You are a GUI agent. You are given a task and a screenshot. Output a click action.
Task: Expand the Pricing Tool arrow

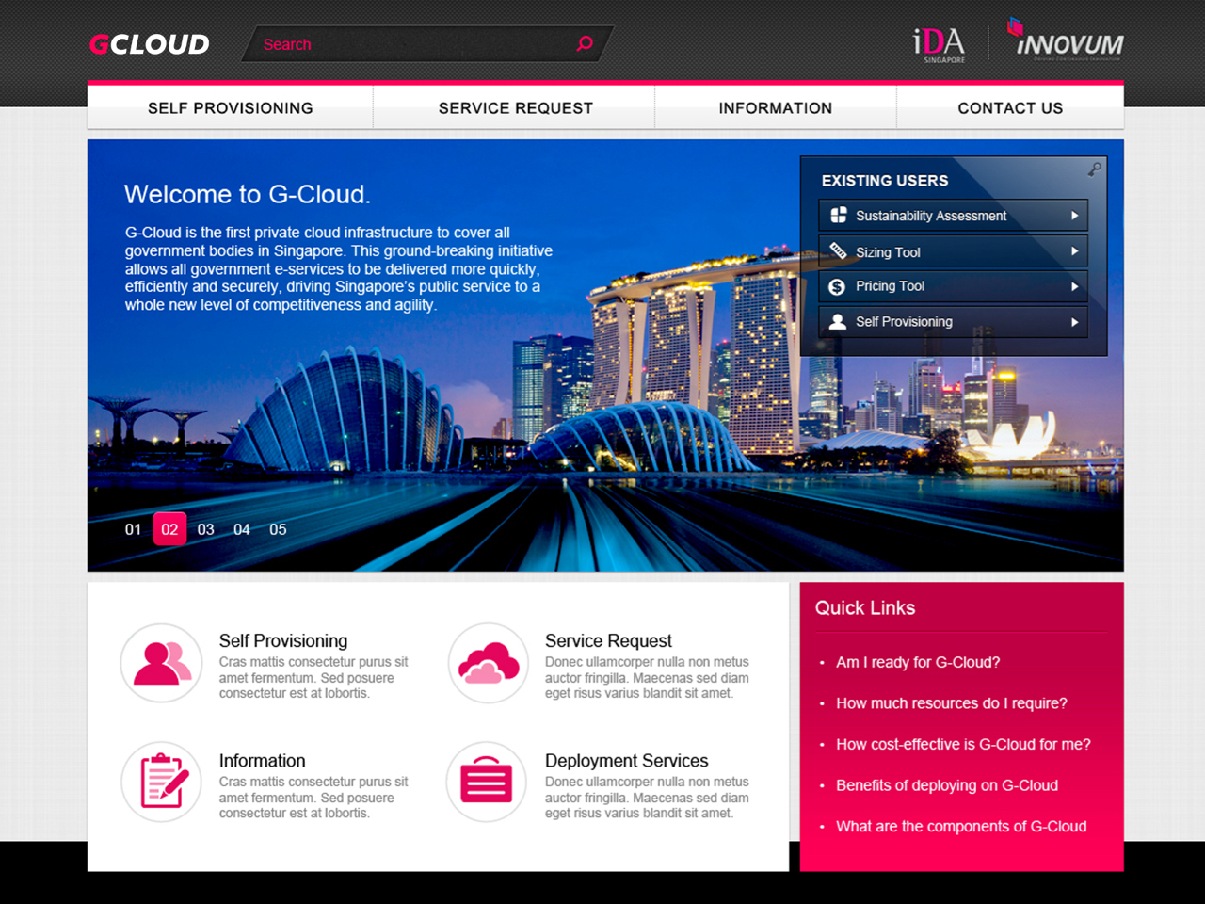[x=1074, y=286]
